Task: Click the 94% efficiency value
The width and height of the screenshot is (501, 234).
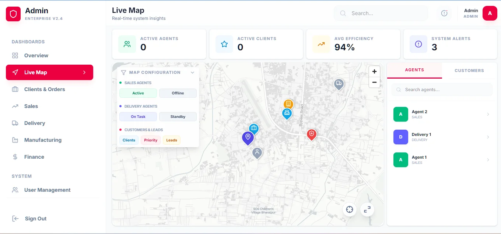Action: [344, 47]
